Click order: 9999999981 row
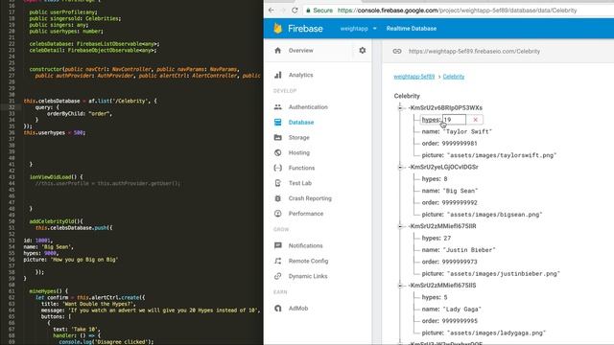 [449, 144]
